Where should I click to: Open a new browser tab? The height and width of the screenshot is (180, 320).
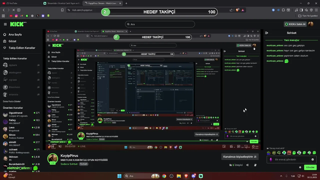[x=126, y=3]
